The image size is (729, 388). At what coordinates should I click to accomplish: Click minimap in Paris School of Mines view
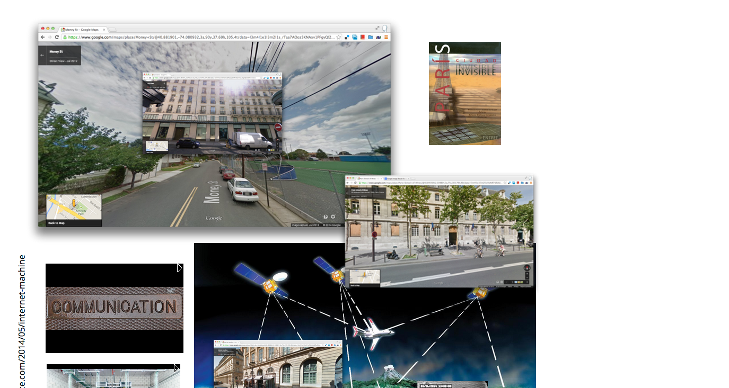tap(364, 276)
